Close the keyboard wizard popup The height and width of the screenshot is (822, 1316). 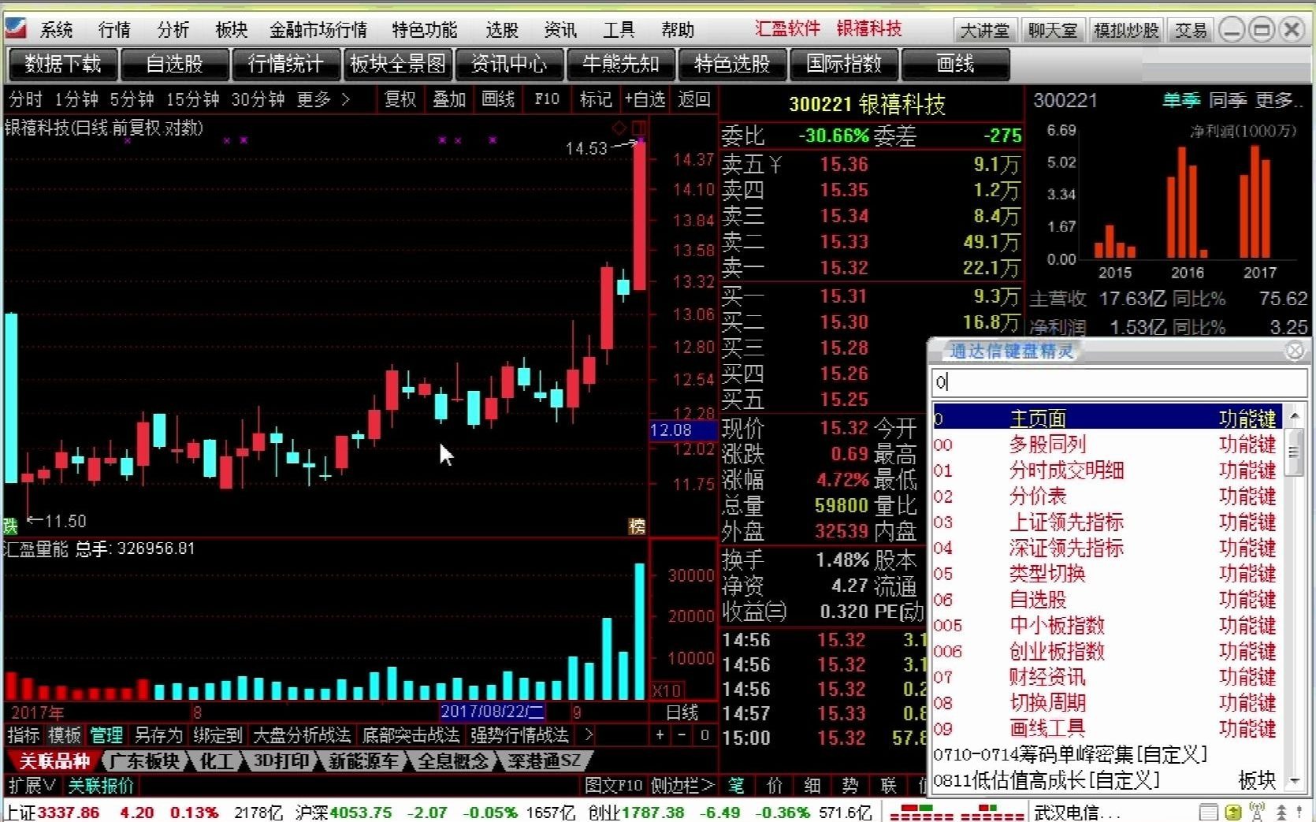1294,351
